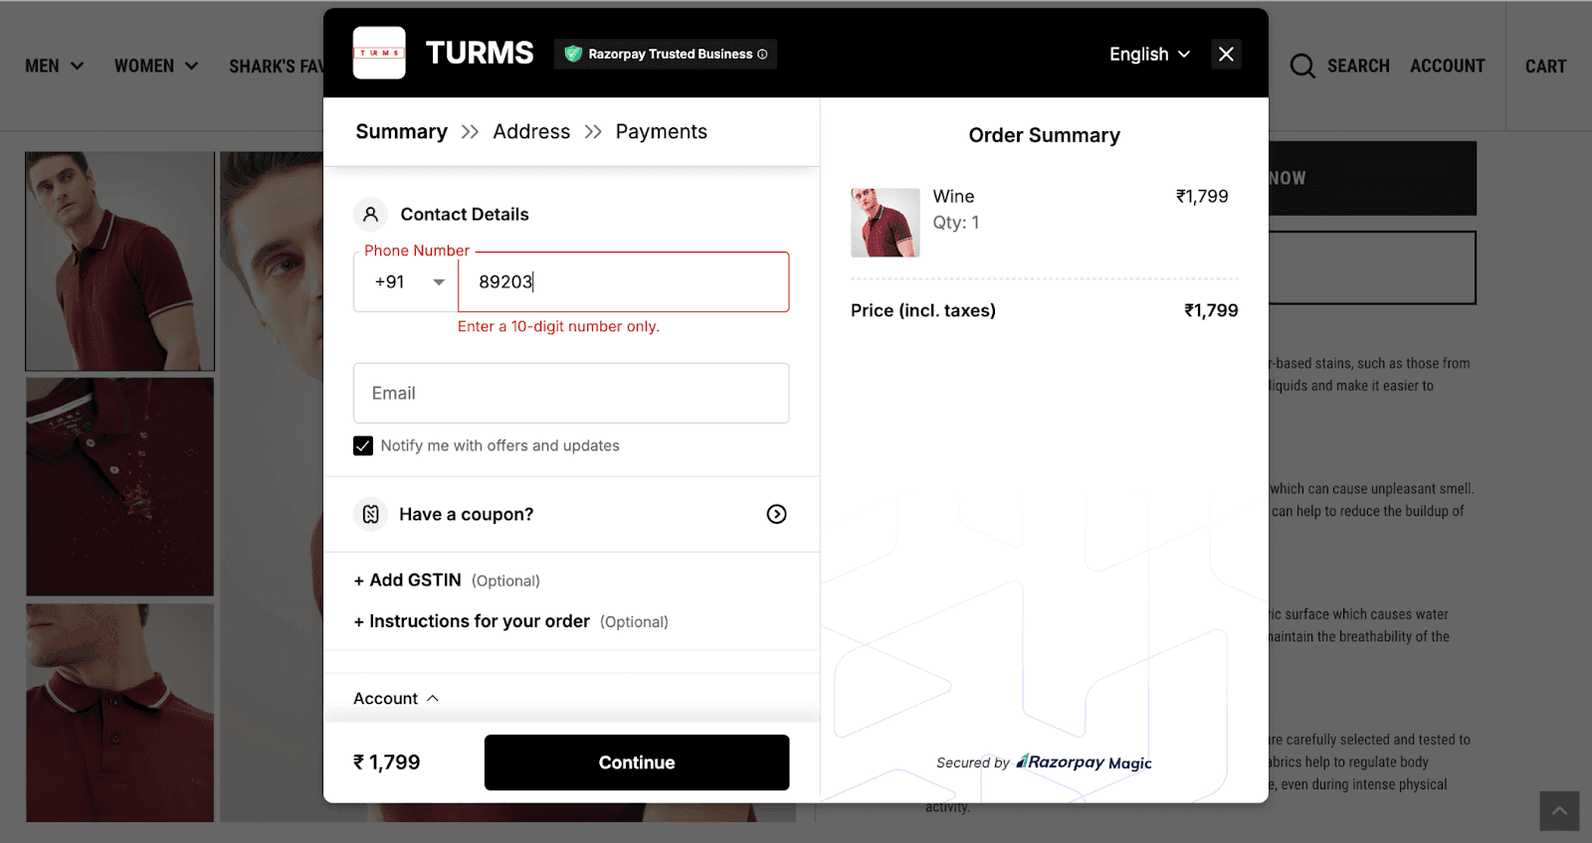Expand Add GSTIN option
1592x843 pixels.
(x=407, y=580)
